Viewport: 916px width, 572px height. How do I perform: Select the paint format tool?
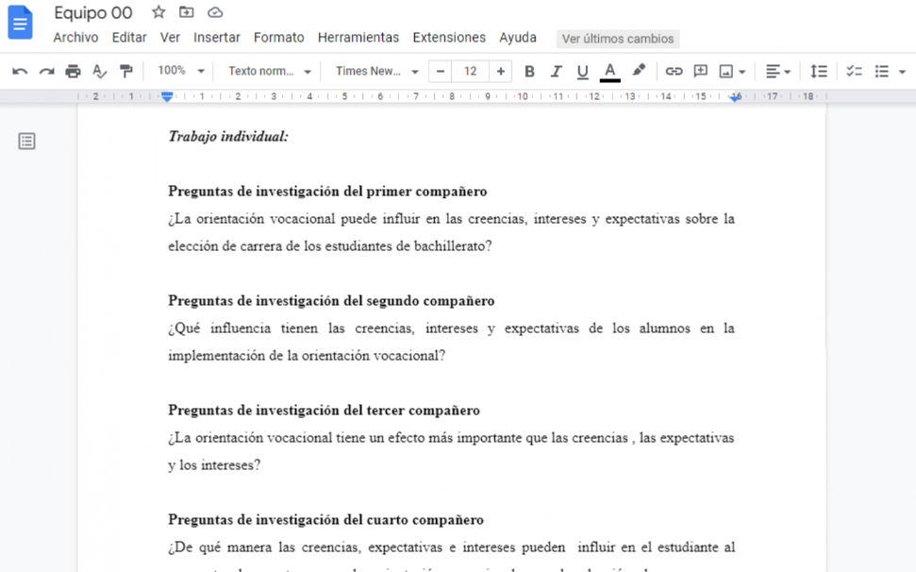click(126, 71)
